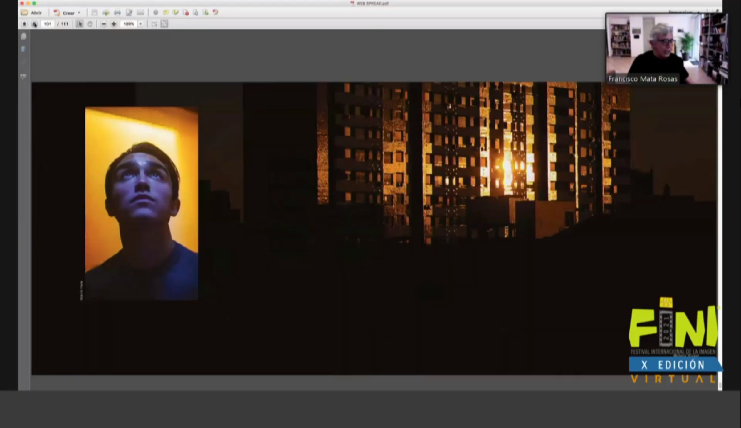741x428 pixels.
Task: Enable the arrow selection tool
Action: [x=79, y=24]
